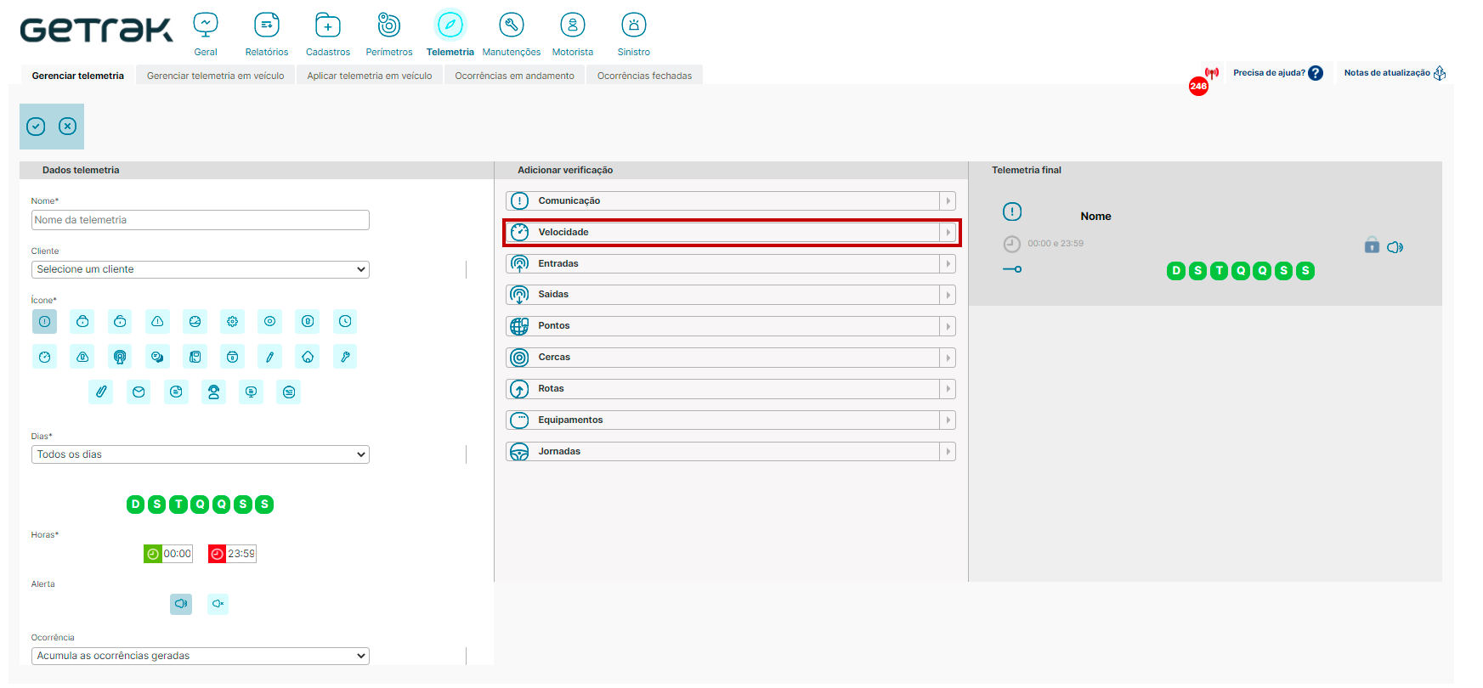
Task: Select the Gerenciar telemetria tab
Action: click(x=77, y=76)
